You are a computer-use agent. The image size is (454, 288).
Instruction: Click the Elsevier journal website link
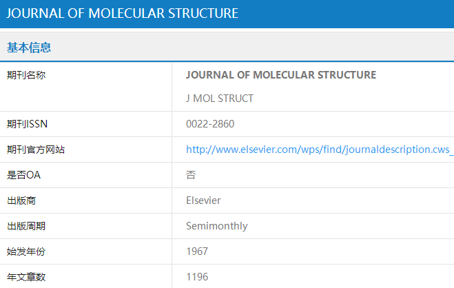tap(320, 150)
